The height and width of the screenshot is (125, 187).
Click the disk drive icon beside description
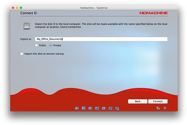pos(27,26)
